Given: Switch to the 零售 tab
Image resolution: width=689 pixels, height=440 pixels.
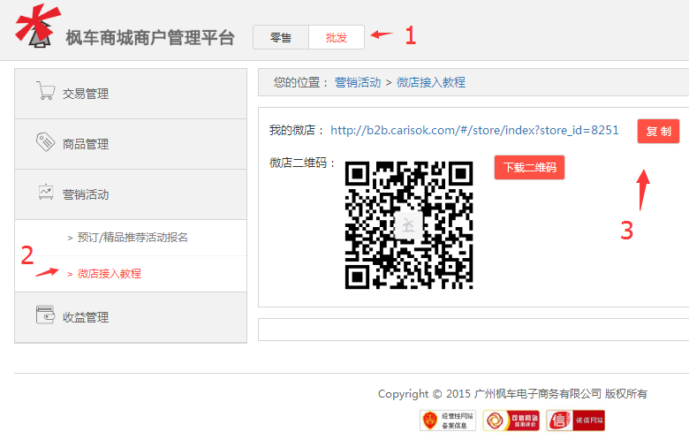Looking at the screenshot, I should (281, 37).
